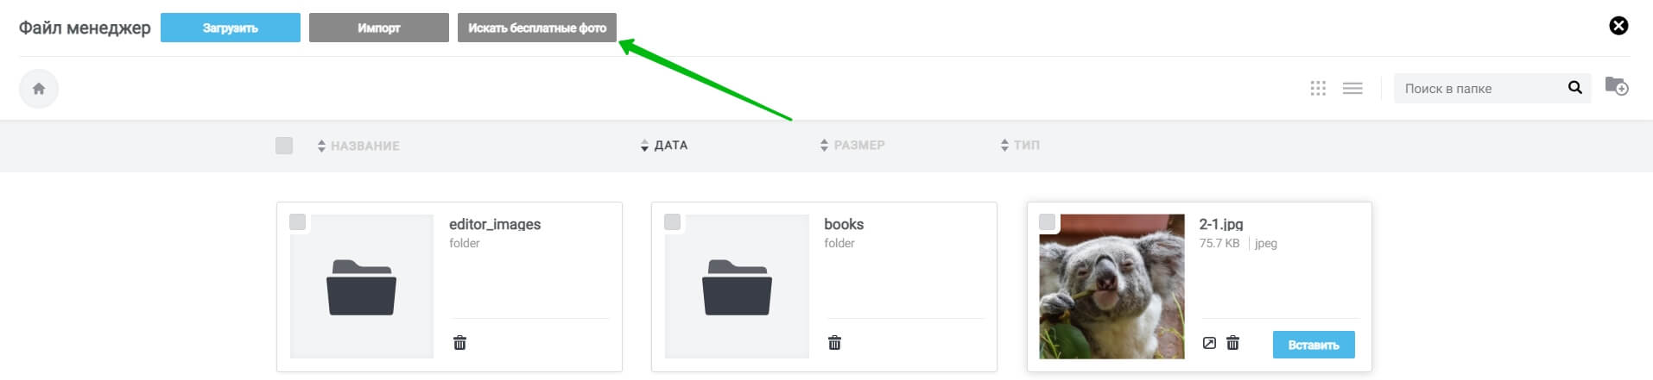The height and width of the screenshot is (380, 1653).
Task: Open image editor for 2-1.jpg
Action: (x=1209, y=343)
